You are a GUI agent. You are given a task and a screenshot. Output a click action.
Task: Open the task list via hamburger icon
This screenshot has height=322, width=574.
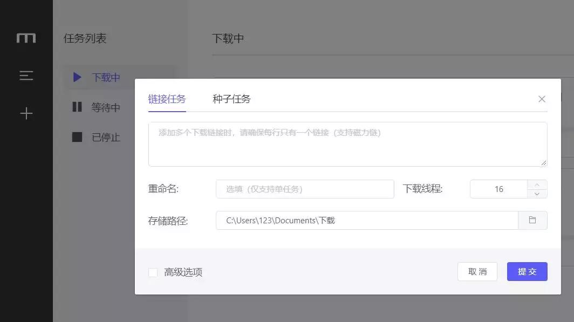click(x=26, y=76)
